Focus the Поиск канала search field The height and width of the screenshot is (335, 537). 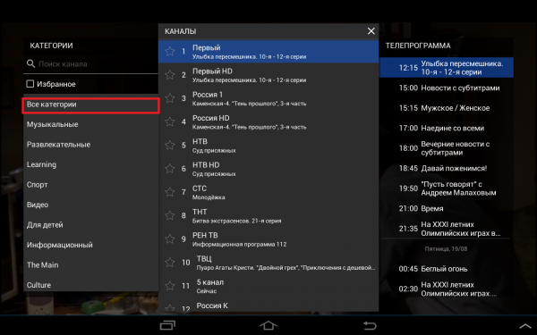click(90, 64)
